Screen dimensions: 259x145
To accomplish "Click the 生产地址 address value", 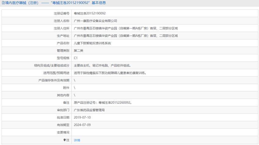I will click(126, 36).
